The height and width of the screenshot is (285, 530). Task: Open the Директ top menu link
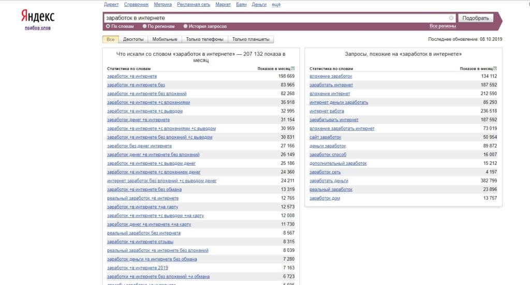click(x=111, y=4)
